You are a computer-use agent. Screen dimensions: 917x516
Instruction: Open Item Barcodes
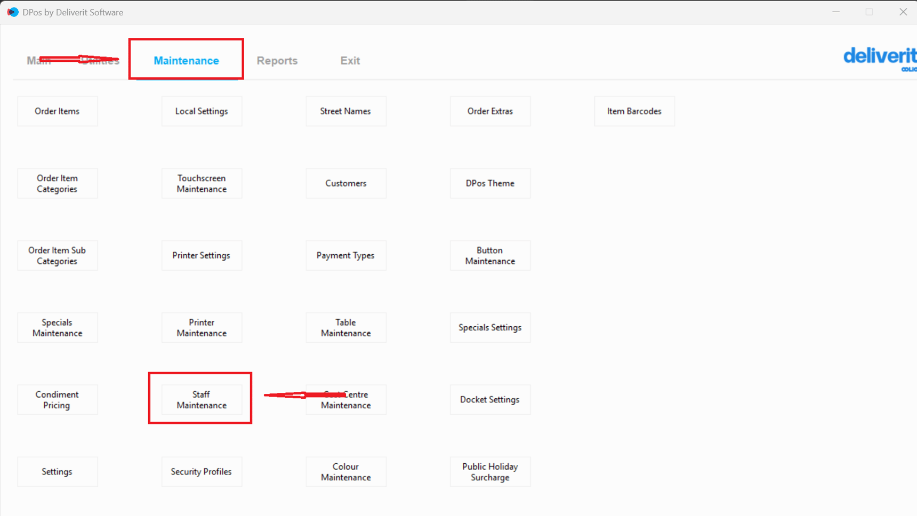coord(634,111)
